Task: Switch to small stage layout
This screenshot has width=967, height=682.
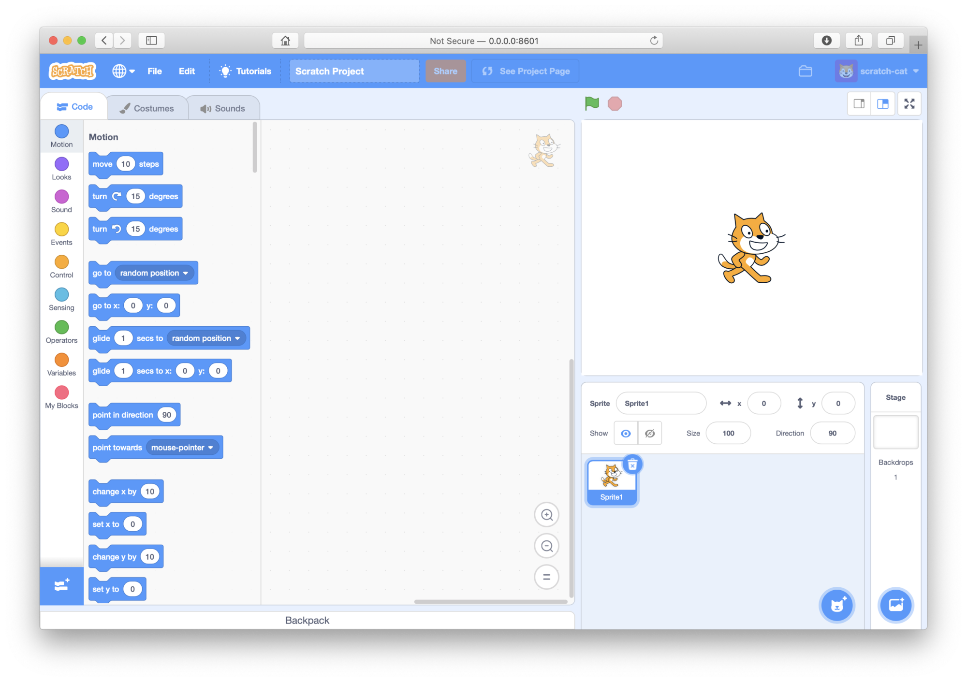Action: [859, 103]
